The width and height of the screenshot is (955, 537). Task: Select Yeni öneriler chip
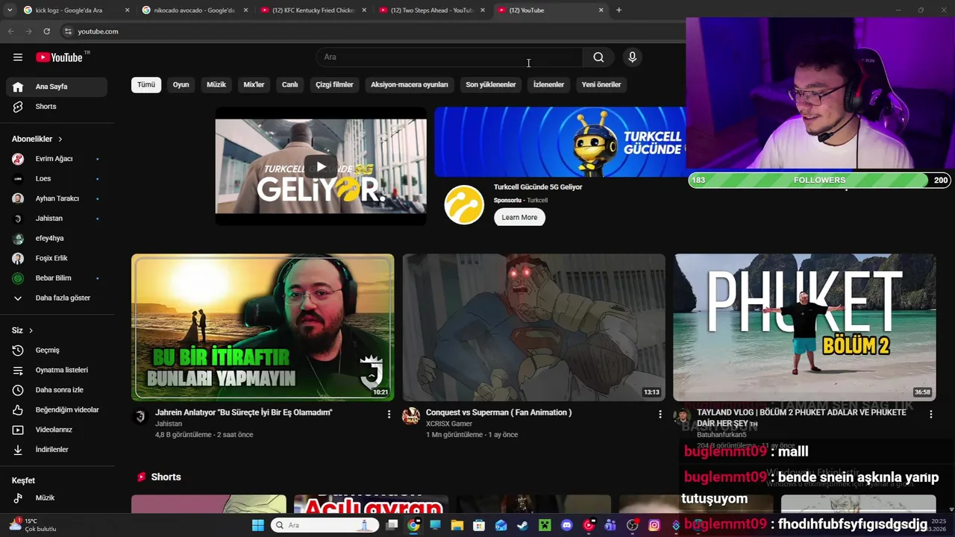(x=601, y=85)
